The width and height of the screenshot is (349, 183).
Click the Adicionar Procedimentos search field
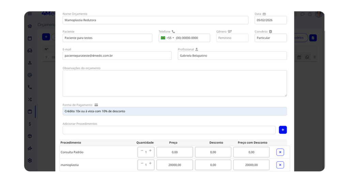[169, 130]
